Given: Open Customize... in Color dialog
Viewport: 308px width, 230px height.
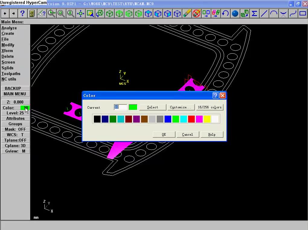Looking at the screenshot, I should coord(181,107).
